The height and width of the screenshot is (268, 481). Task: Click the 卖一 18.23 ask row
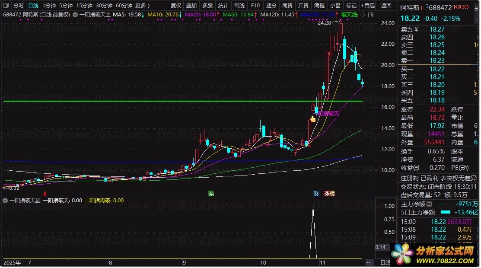pyautogui.click(x=437, y=61)
